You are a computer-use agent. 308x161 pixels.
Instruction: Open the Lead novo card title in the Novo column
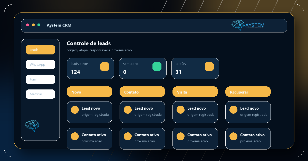click(x=91, y=108)
